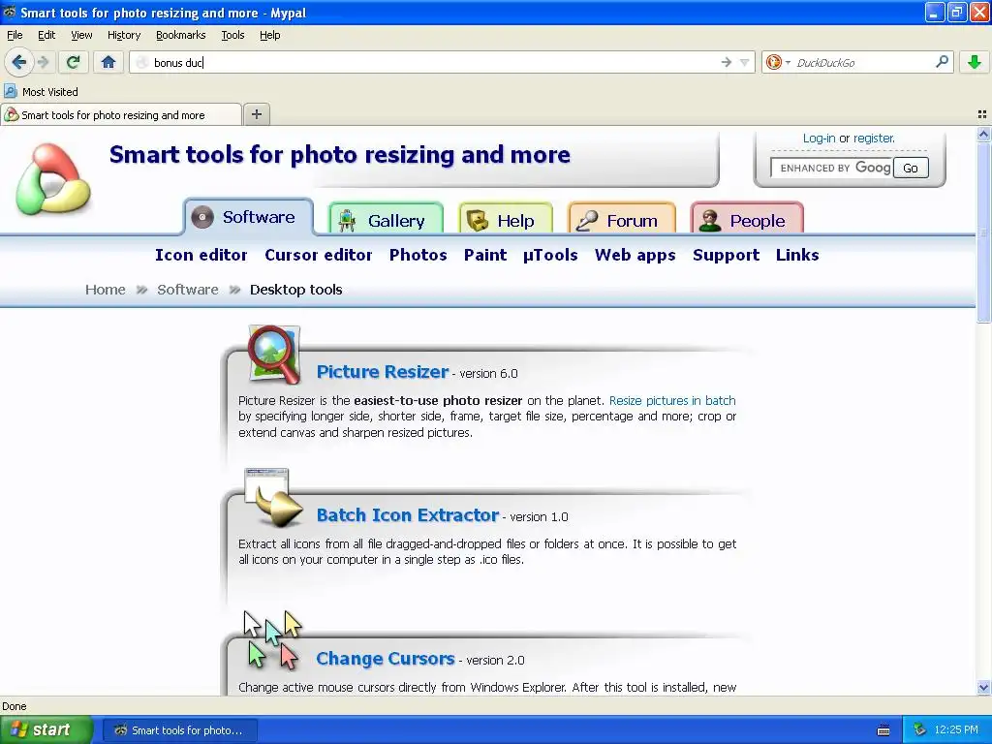The height and width of the screenshot is (744, 992).
Task: Click the Help tab icon
Action: 477,220
